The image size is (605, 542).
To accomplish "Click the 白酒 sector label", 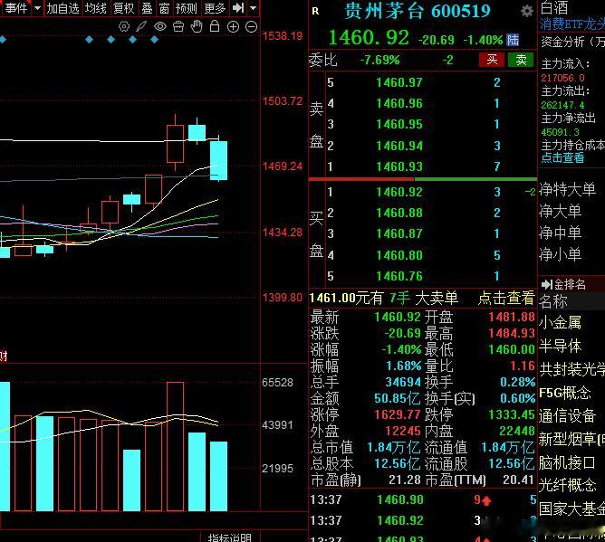I will tap(554, 7).
